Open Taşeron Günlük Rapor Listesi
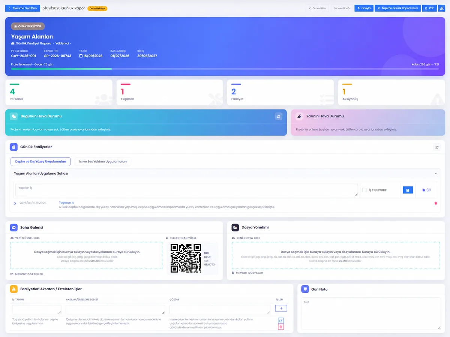Viewport: 450px width, 337px height. (x=397, y=8)
